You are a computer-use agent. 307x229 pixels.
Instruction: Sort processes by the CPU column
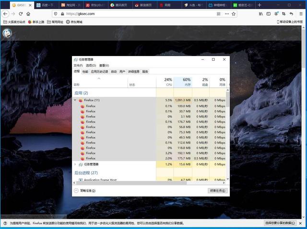coord(165,82)
